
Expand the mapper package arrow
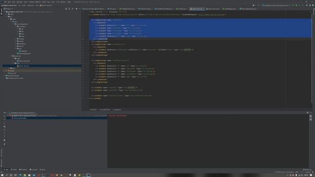[x=15, y=39]
